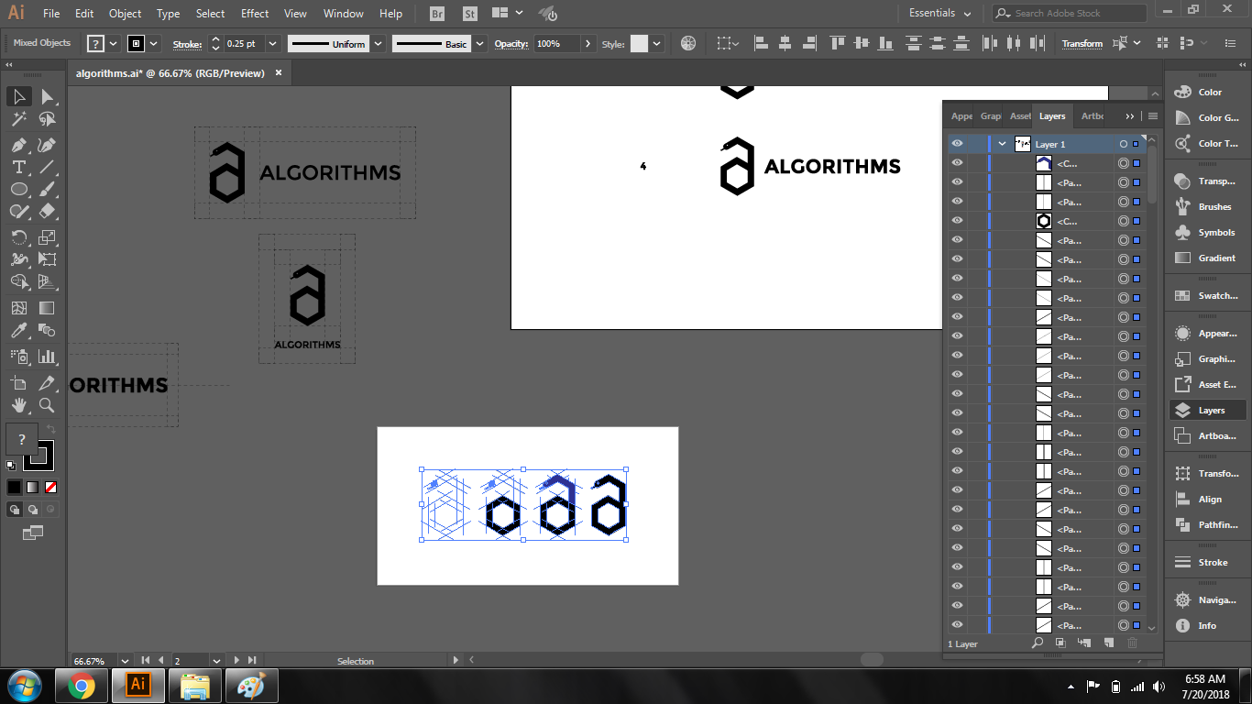Screen dimensions: 1252x704
Task: Click Layer 1 target circle
Action: [1123, 144]
